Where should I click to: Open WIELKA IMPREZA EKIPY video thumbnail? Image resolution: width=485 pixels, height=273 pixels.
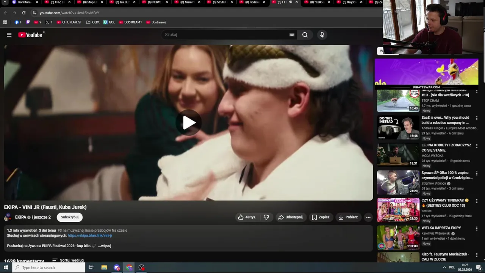click(398, 237)
